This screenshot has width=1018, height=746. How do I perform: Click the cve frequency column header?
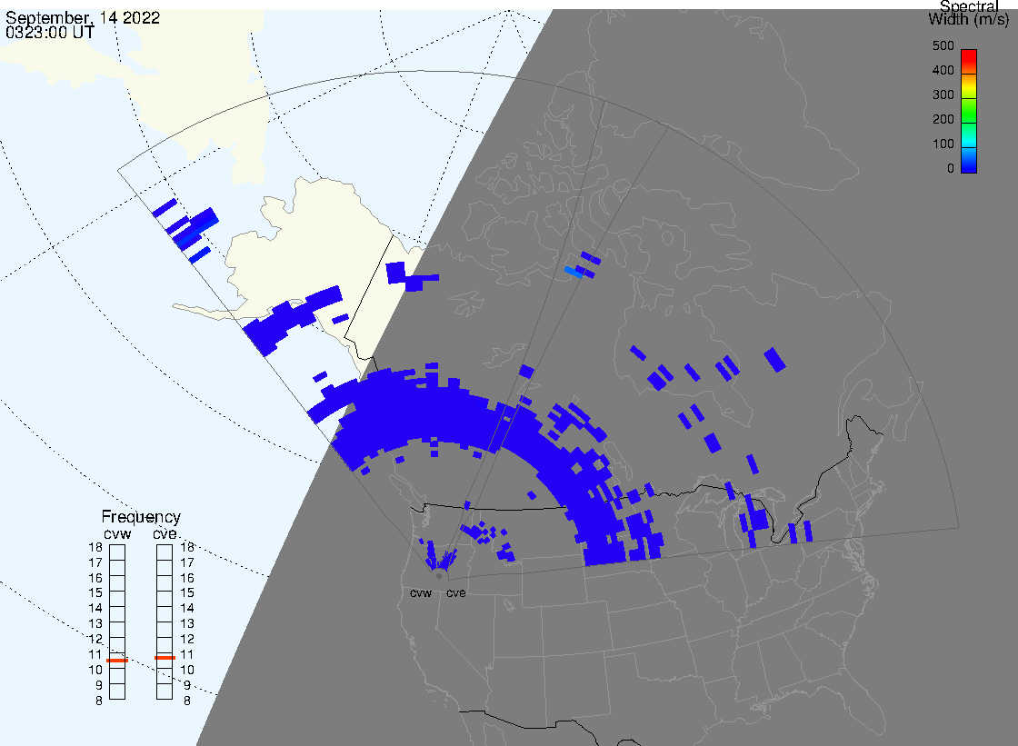point(165,534)
